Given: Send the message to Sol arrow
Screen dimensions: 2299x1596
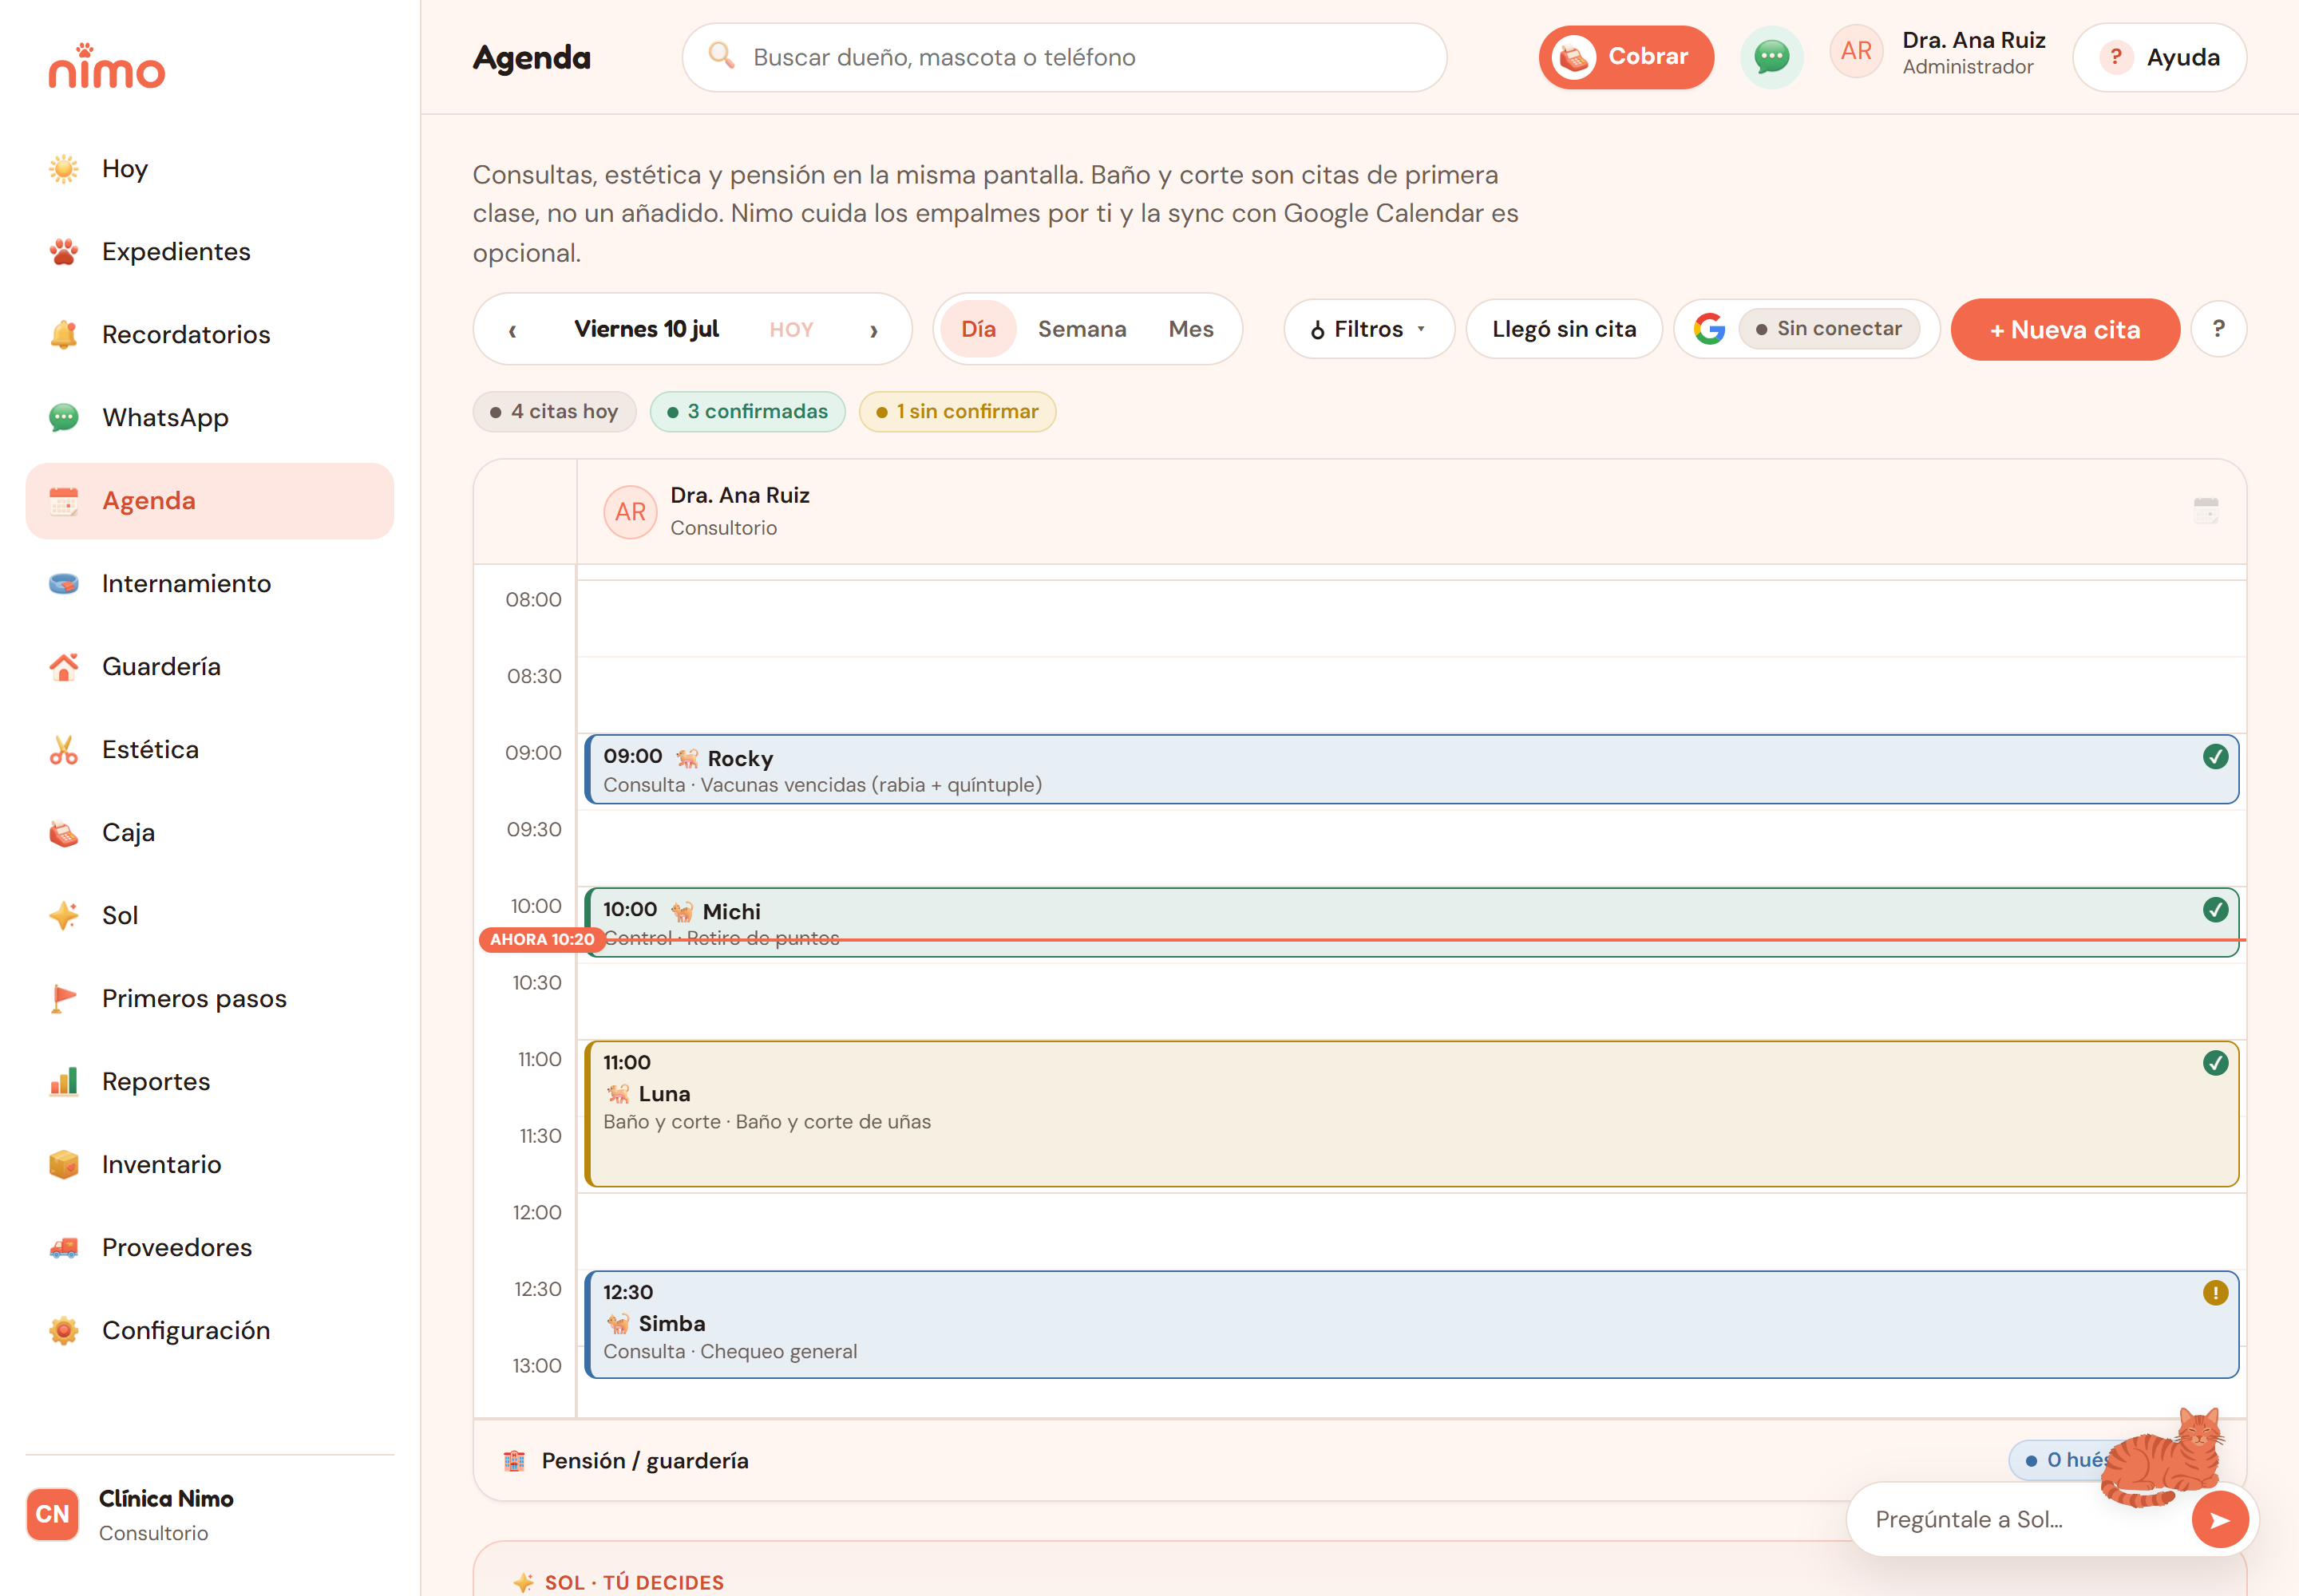Looking at the screenshot, I should point(2220,1520).
